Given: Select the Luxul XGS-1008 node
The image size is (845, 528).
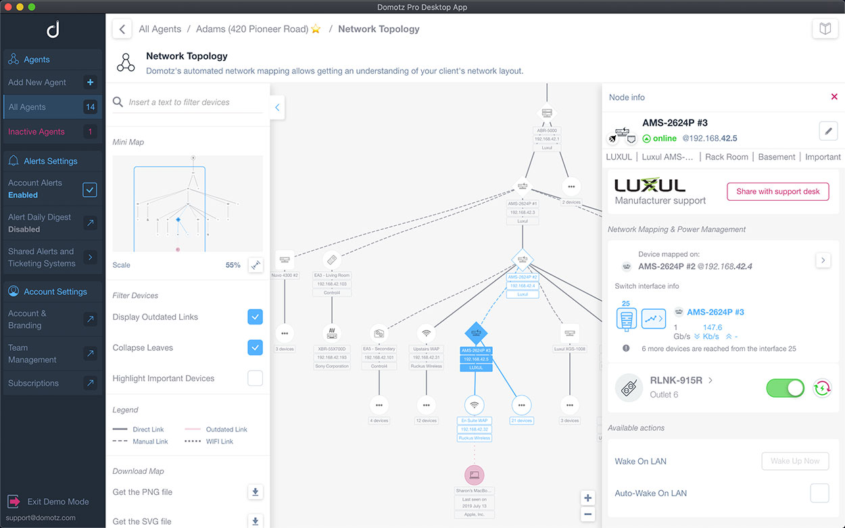Looking at the screenshot, I should click(571, 333).
